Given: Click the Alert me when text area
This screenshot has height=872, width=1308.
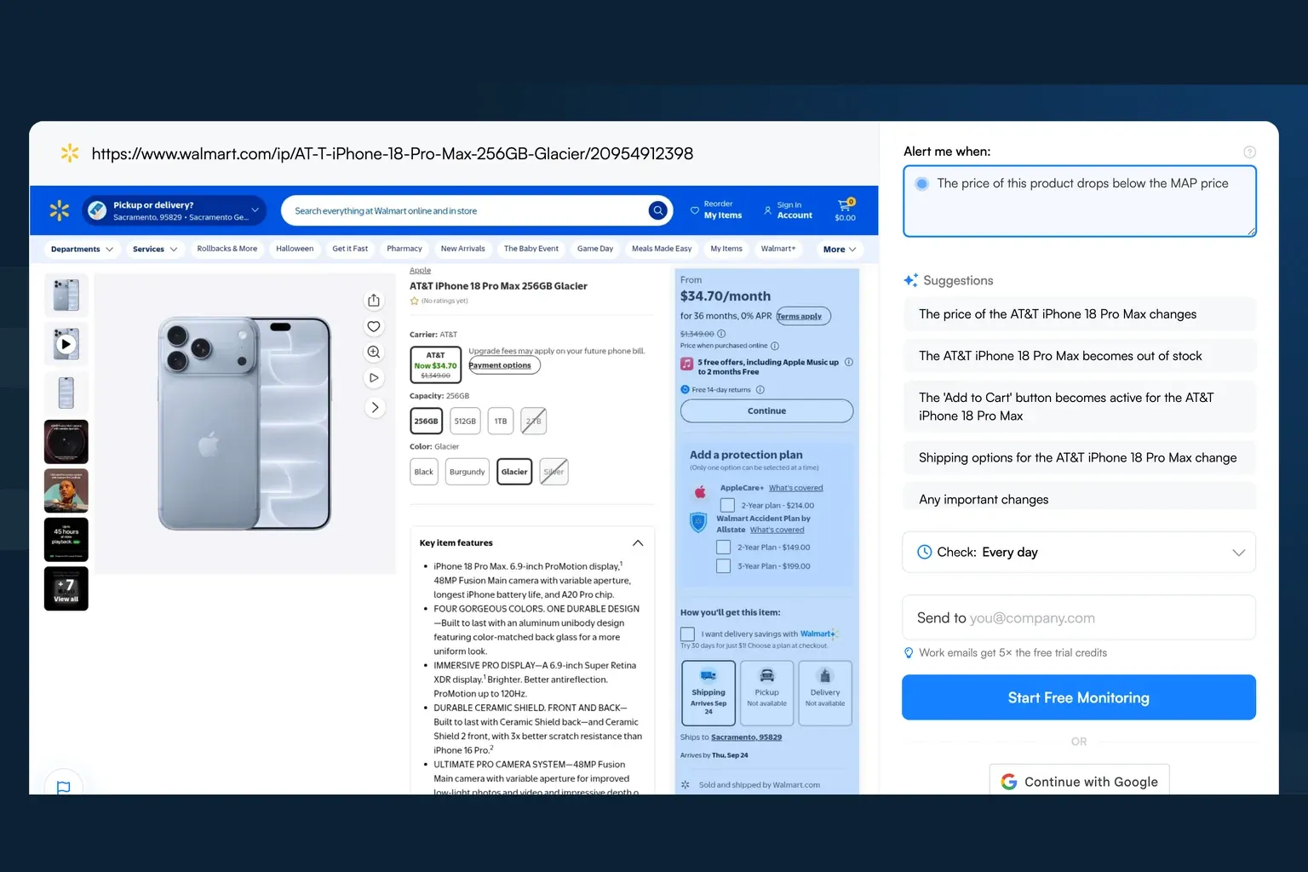Looking at the screenshot, I should point(1079,201).
